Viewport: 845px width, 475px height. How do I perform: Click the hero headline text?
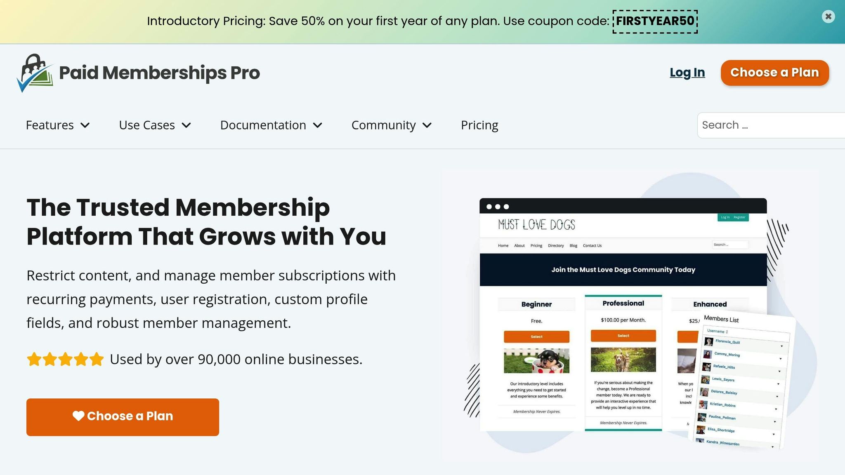click(x=206, y=221)
